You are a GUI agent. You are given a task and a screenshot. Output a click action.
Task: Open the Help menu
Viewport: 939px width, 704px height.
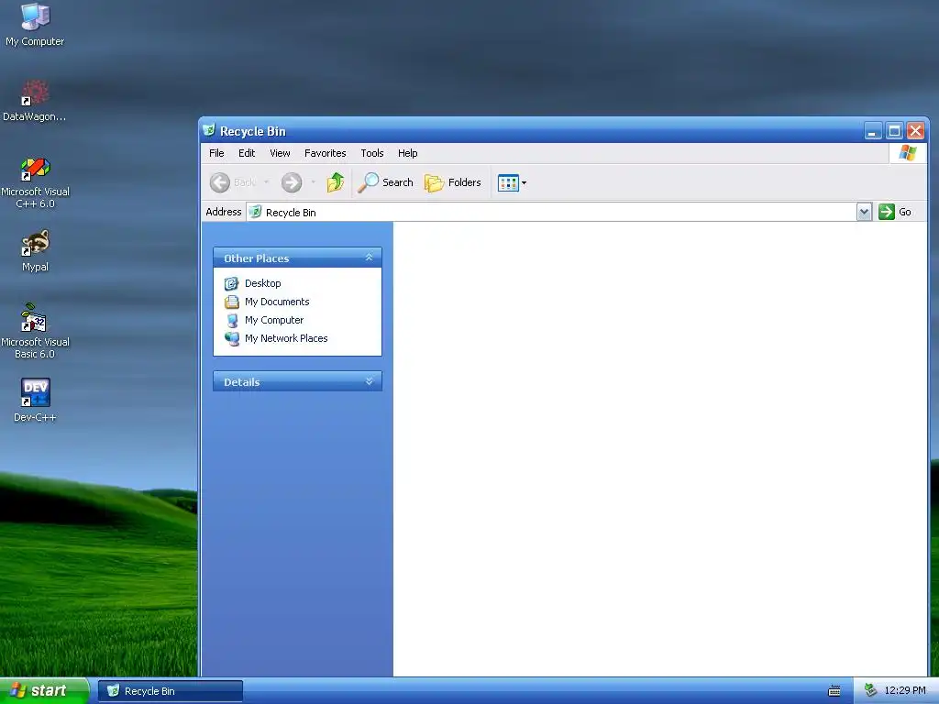(407, 153)
